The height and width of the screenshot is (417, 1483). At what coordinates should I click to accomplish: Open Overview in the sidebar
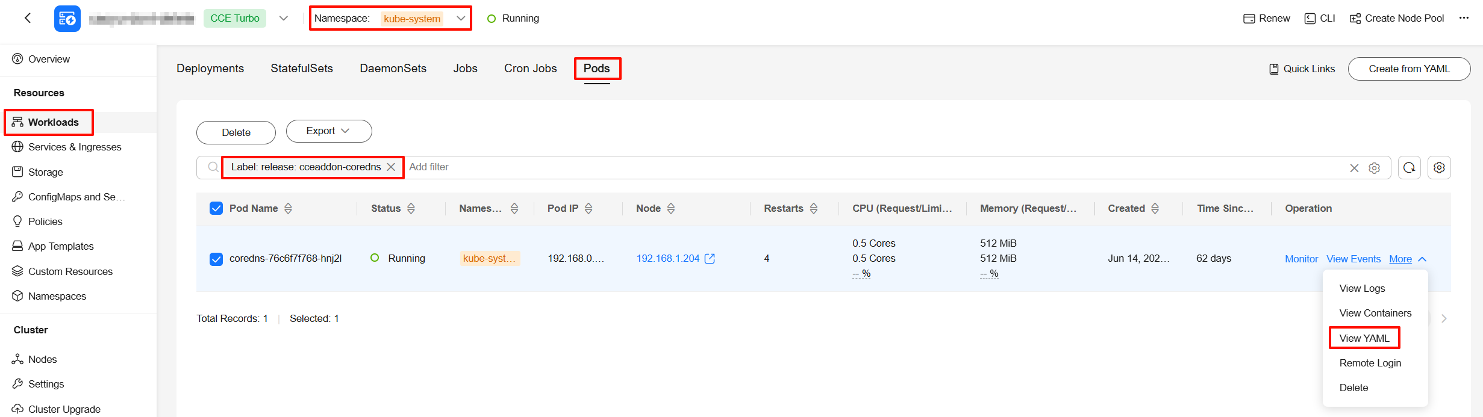tap(49, 59)
